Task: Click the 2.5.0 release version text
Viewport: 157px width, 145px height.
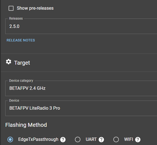Action: (14, 26)
